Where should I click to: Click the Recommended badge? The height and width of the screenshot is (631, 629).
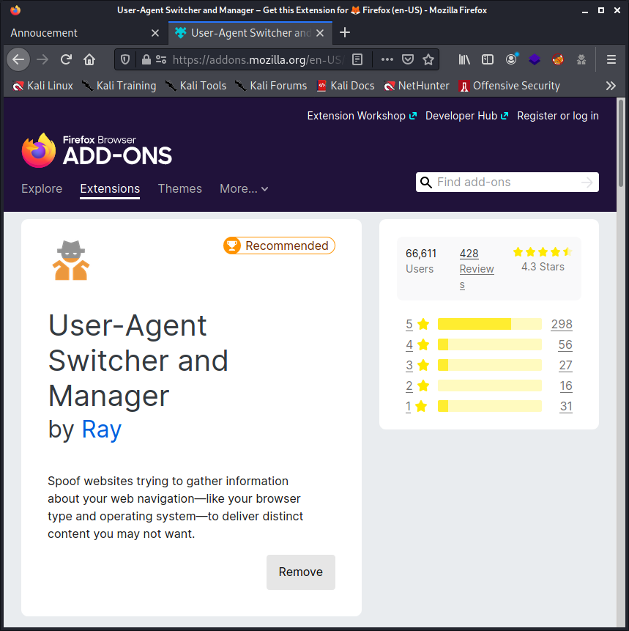click(279, 246)
